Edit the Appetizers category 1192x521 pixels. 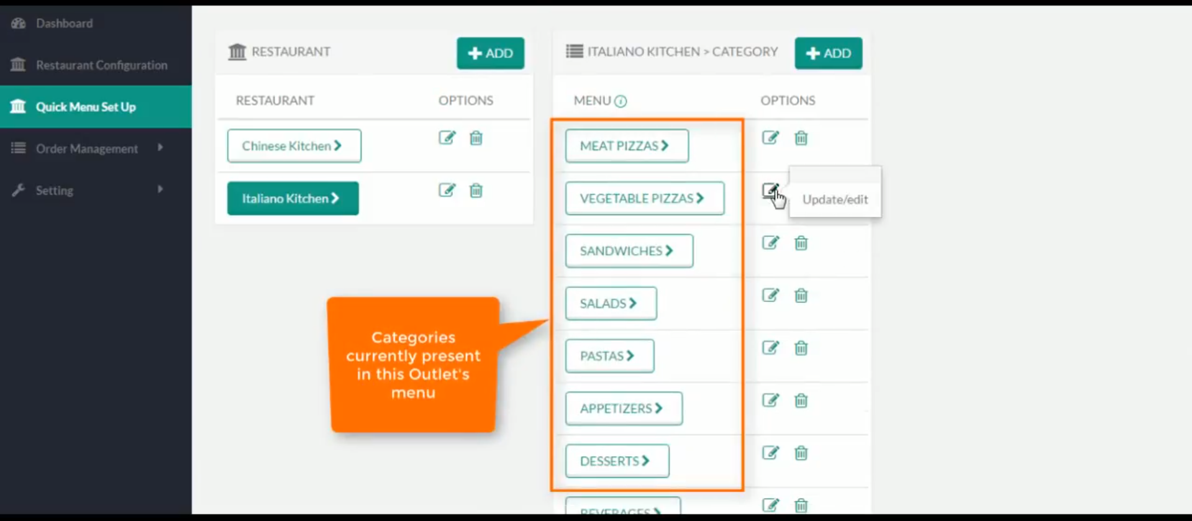coord(770,400)
